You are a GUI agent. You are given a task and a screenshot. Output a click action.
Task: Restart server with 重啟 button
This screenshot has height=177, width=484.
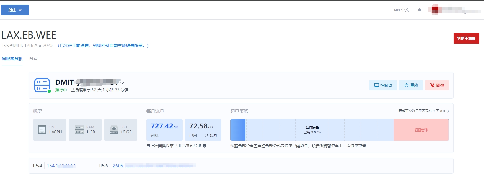(411, 85)
